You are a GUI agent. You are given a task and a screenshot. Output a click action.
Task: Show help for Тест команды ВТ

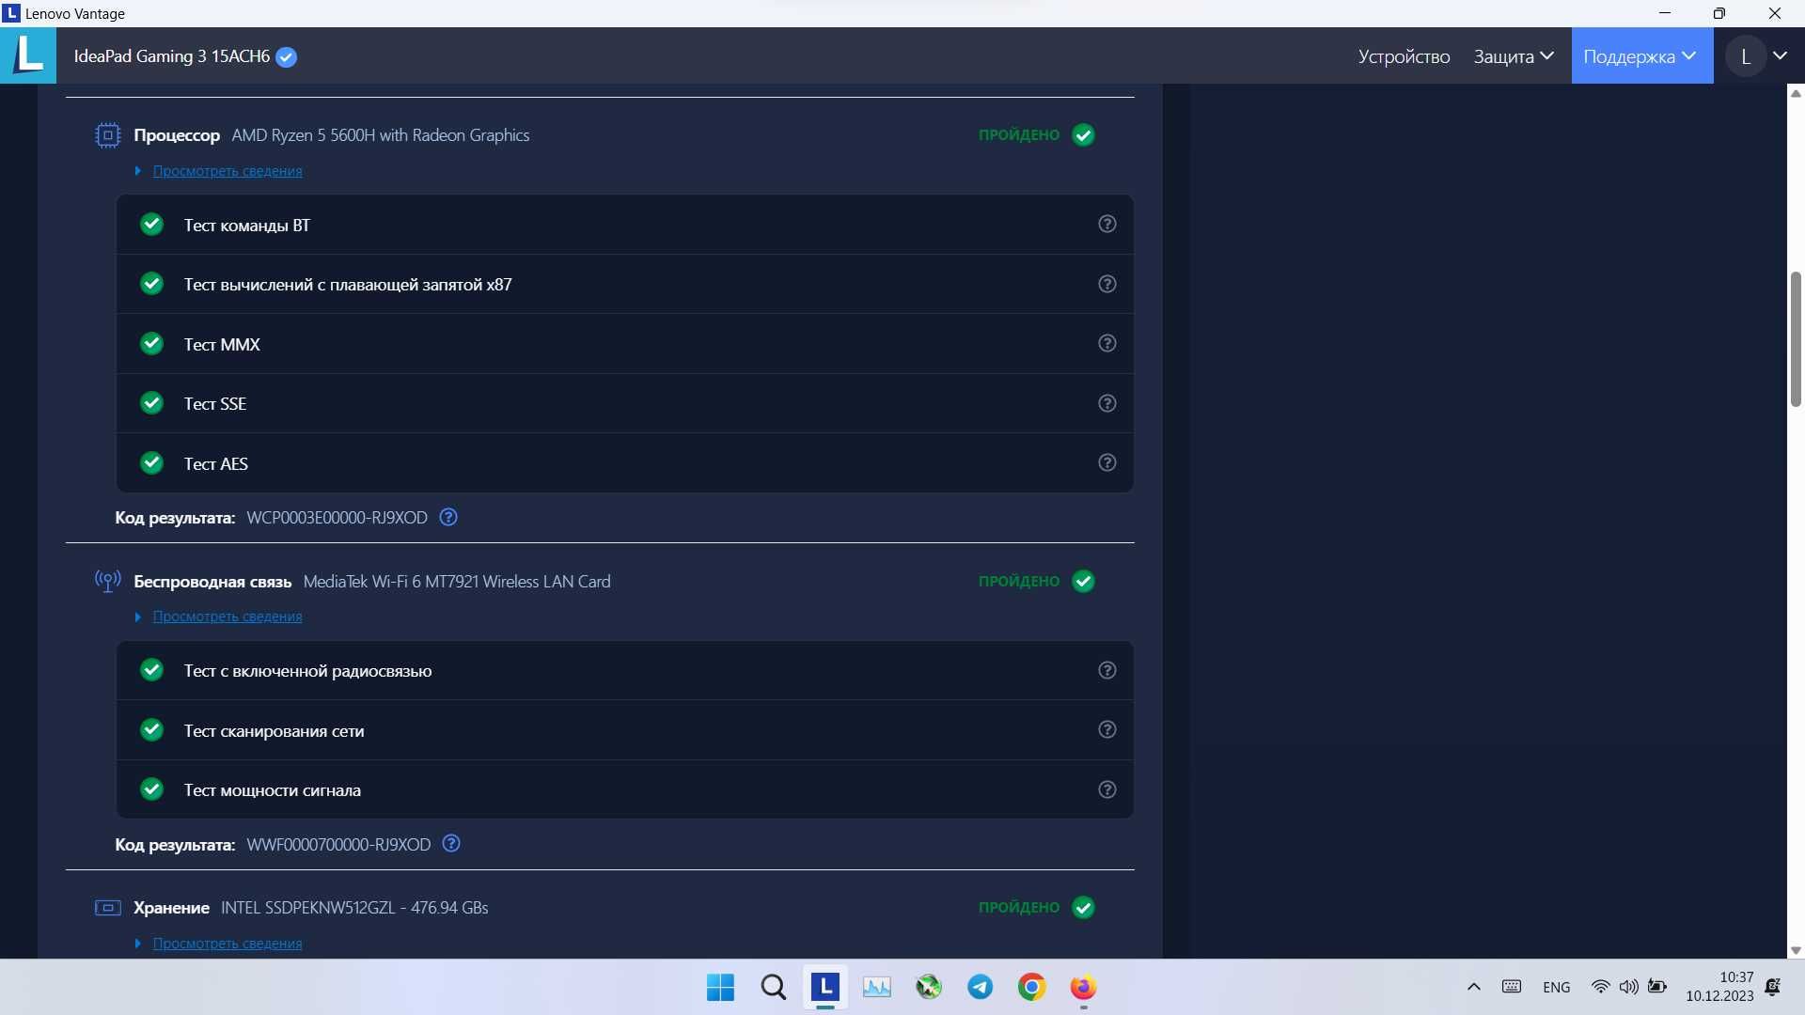click(1107, 225)
